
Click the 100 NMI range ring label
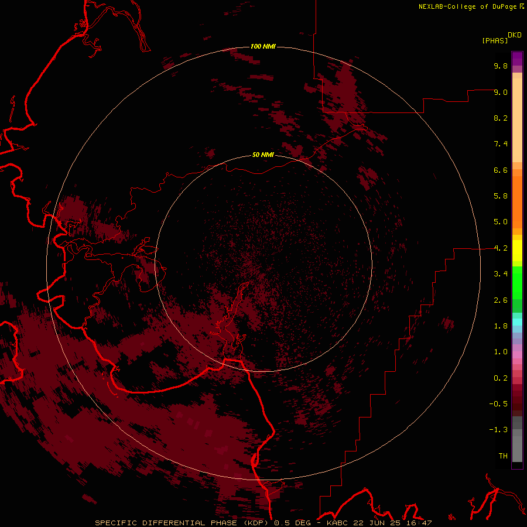point(263,46)
